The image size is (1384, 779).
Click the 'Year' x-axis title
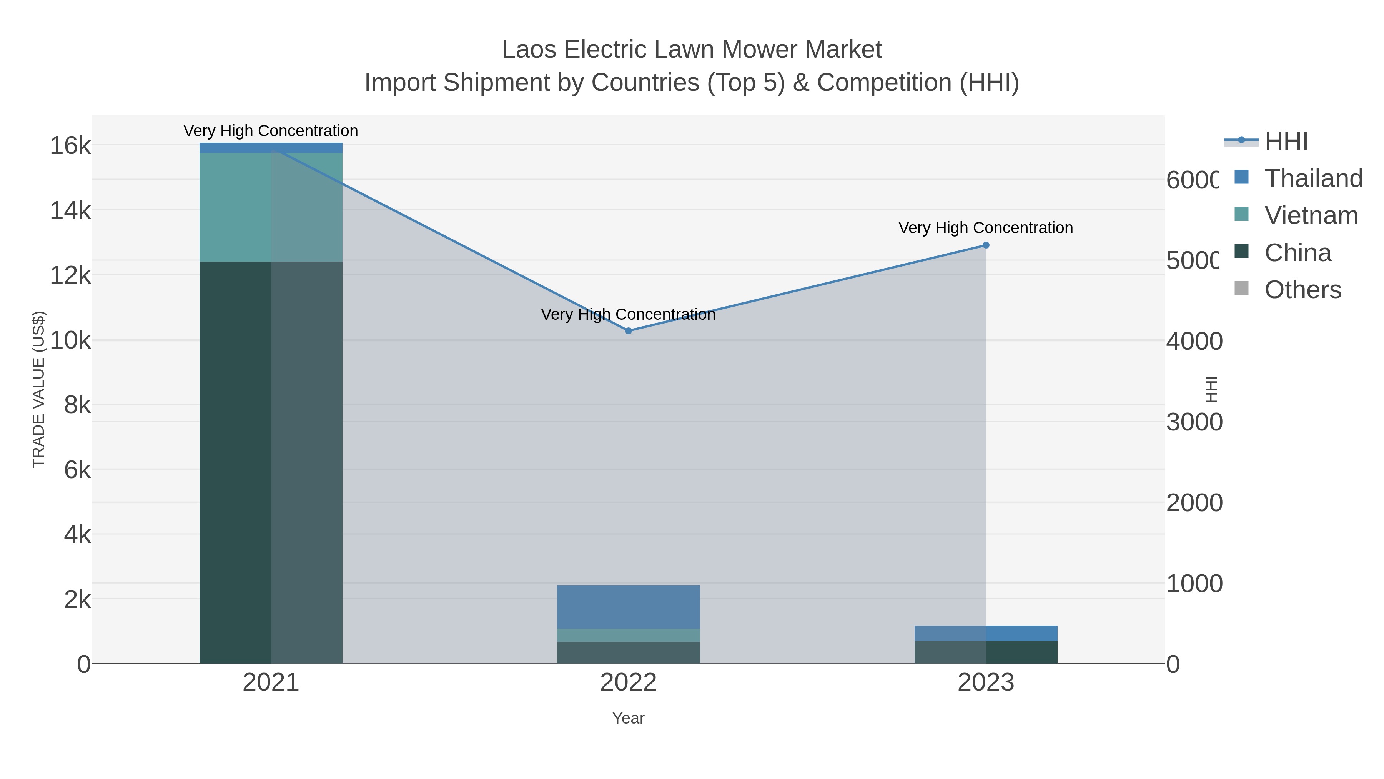(629, 718)
